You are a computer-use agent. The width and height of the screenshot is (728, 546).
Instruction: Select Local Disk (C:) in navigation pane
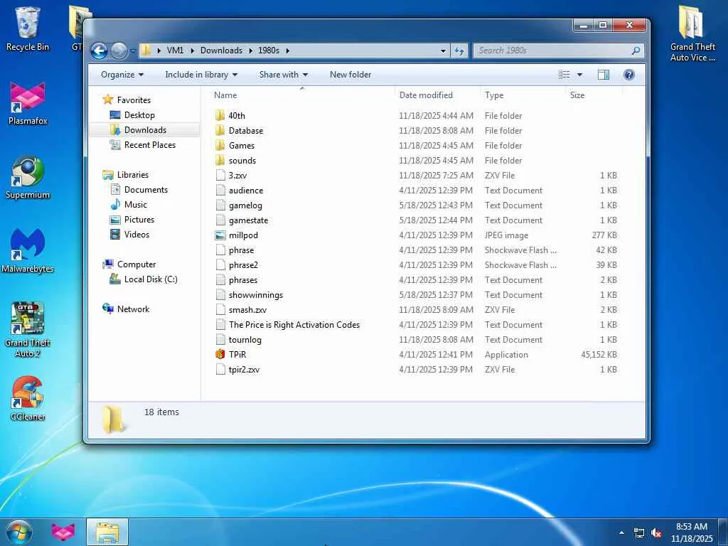tap(151, 279)
